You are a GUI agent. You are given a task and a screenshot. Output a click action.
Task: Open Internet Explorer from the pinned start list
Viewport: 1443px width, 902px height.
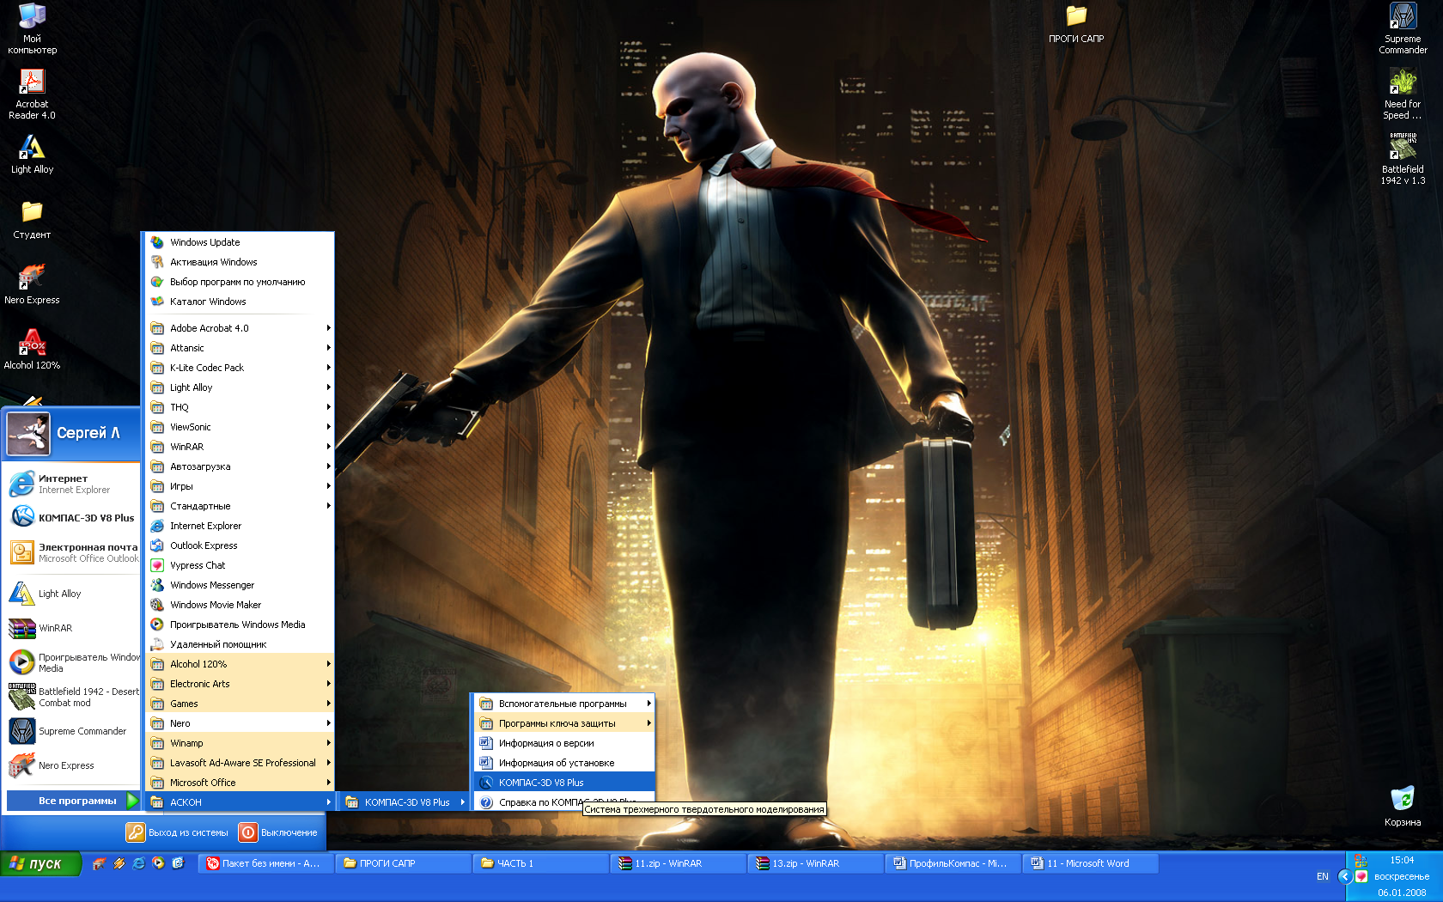[72, 484]
